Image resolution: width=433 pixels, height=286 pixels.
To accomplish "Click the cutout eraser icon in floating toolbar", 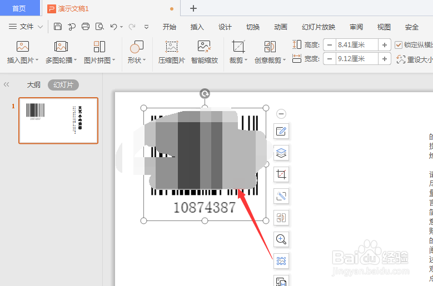I will (x=281, y=196).
